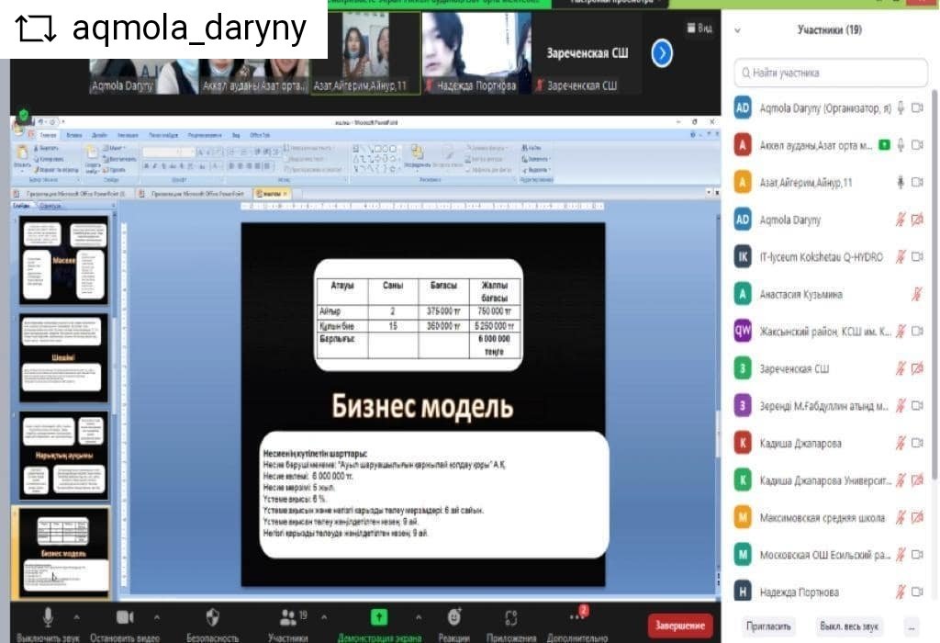The height and width of the screenshot is (643, 940).
Task: Unmute Кадиша Джапарова microphone
Action: click(901, 443)
